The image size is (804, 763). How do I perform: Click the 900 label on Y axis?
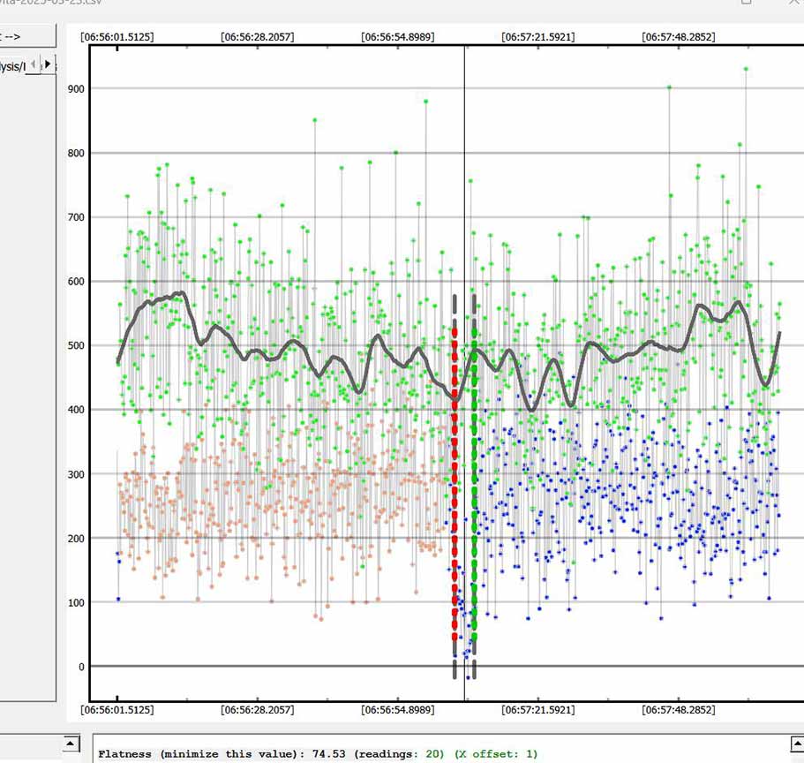[76, 89]
